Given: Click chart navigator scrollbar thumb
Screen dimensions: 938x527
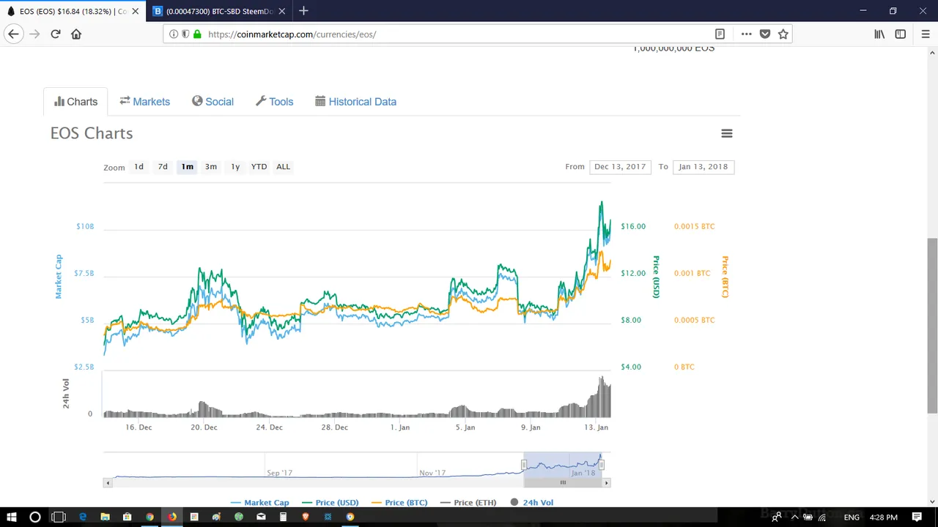Looking at the screenshot, I should (x=563, y=482).
